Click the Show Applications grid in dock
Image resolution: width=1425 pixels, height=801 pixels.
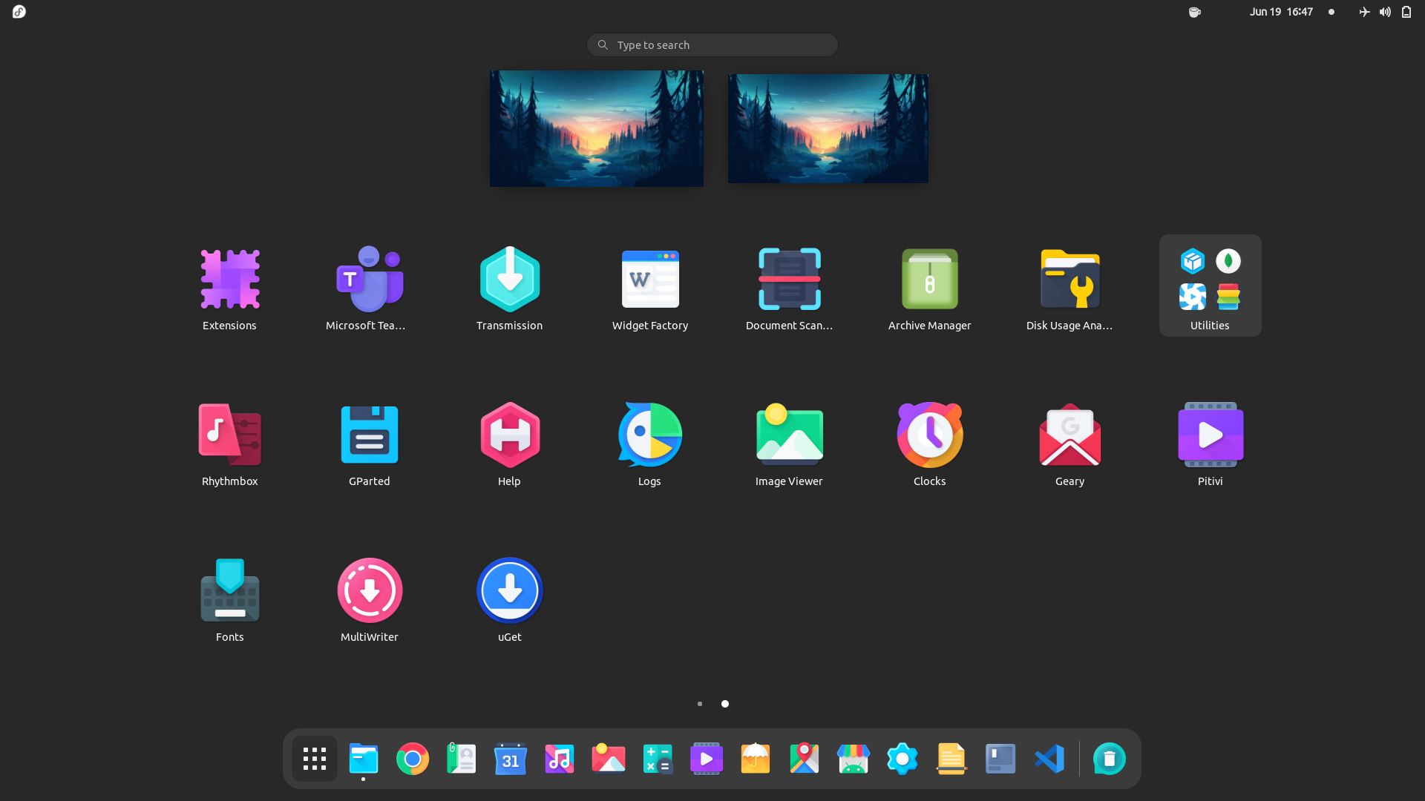[x=315, y=759]
